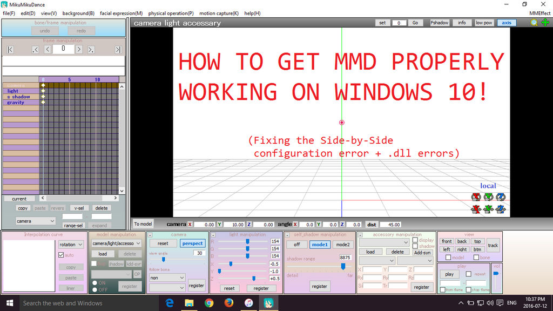Screen dimensions: 553x311
Task: Check the view bone checkbox
Action: coord(476,258)
